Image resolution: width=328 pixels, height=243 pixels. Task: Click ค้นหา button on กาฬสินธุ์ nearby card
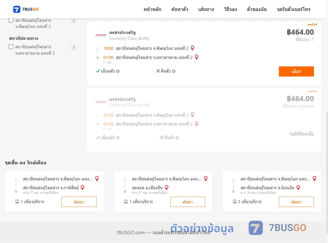pyautogui.click(x=79, y=202)
